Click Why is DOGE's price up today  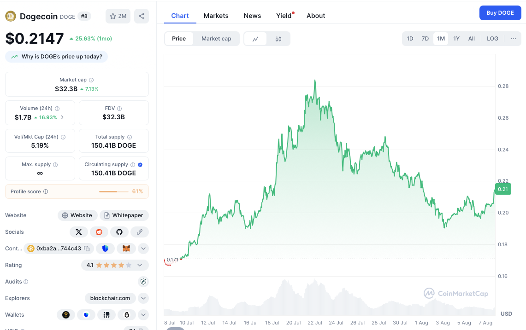[x=56, y=57]
